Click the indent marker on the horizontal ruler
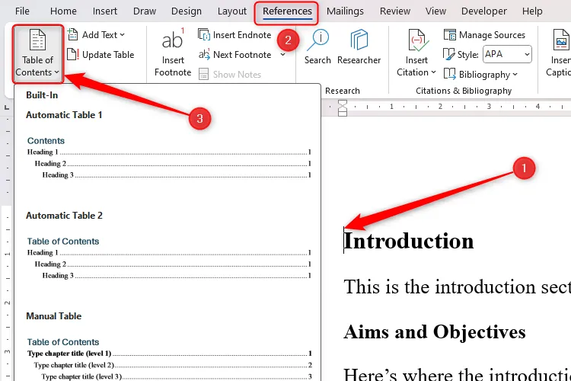Image resolution: width=571 pixels, height=381 pixels. click(x=343, y=107)
